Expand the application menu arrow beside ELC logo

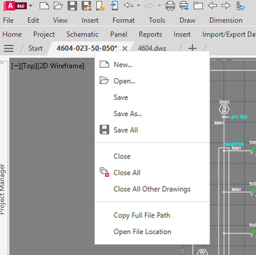pos(31,6)
